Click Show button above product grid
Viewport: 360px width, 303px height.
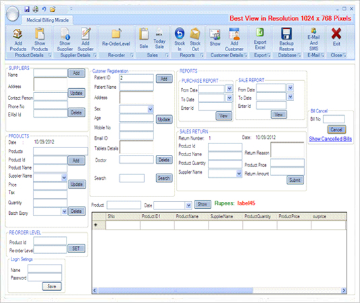pos(203,204)
